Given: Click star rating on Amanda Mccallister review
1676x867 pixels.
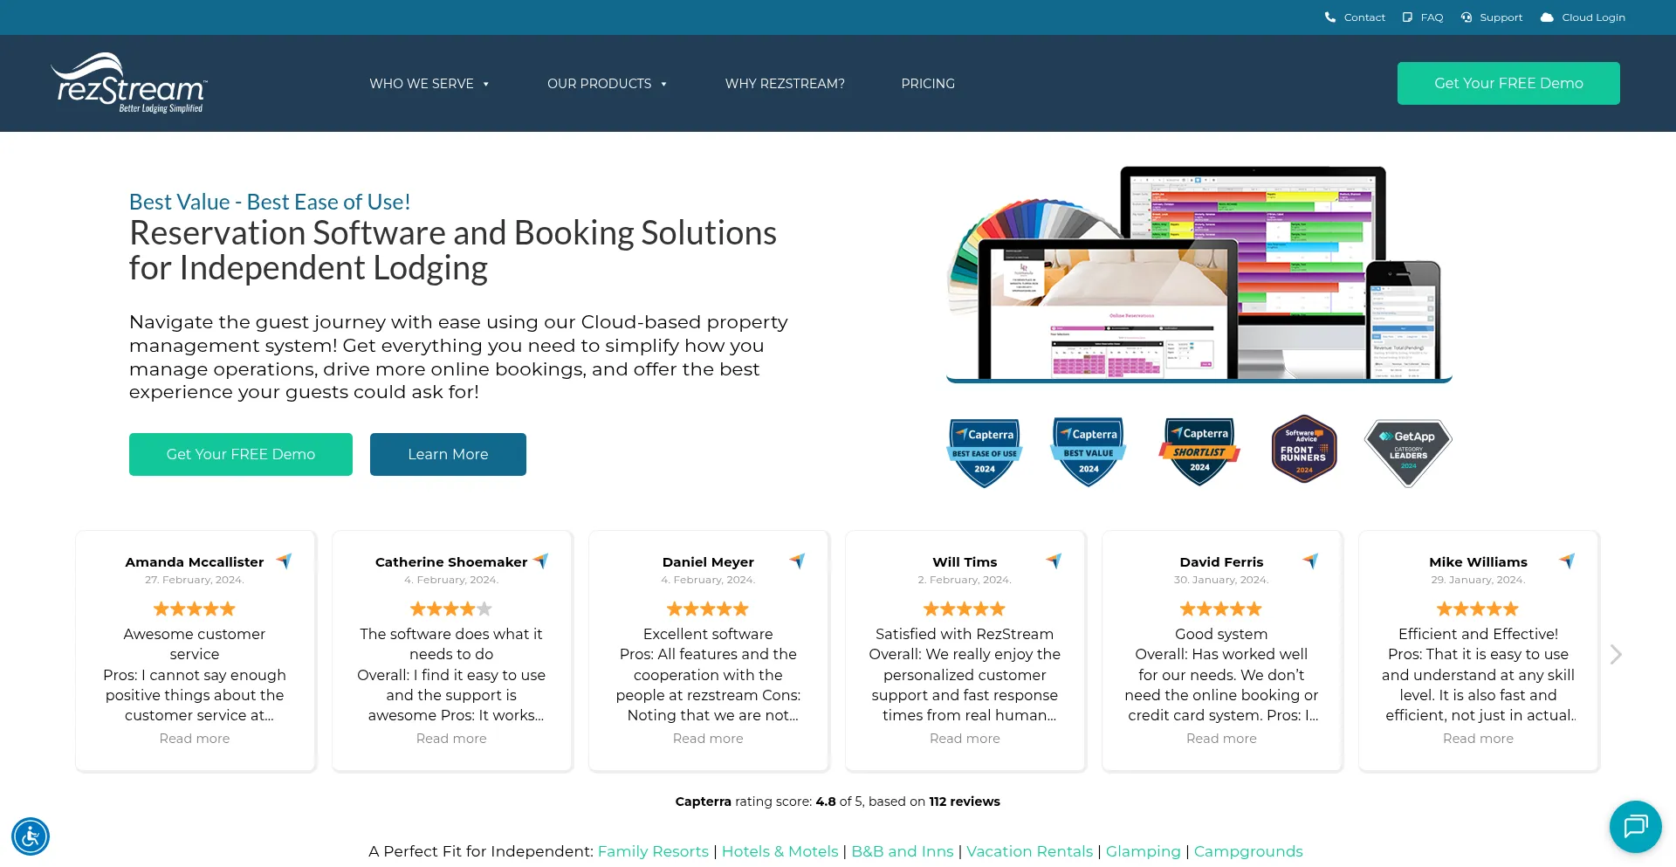Looking at the screenshot, I should coord(195,609).
